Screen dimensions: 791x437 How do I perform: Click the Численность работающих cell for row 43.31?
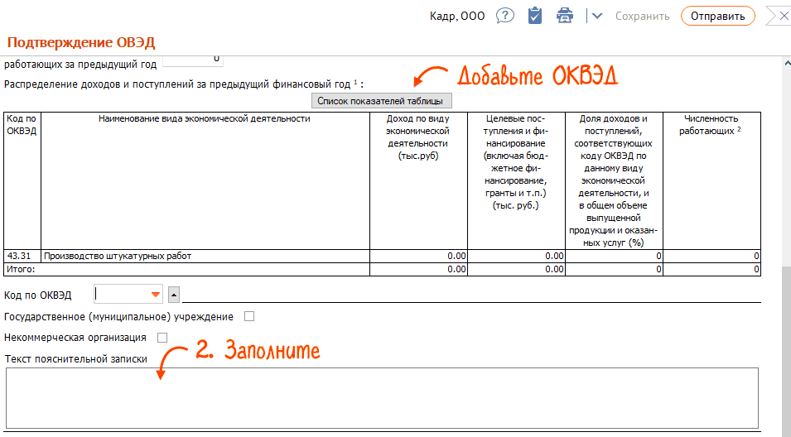[711, 256]
